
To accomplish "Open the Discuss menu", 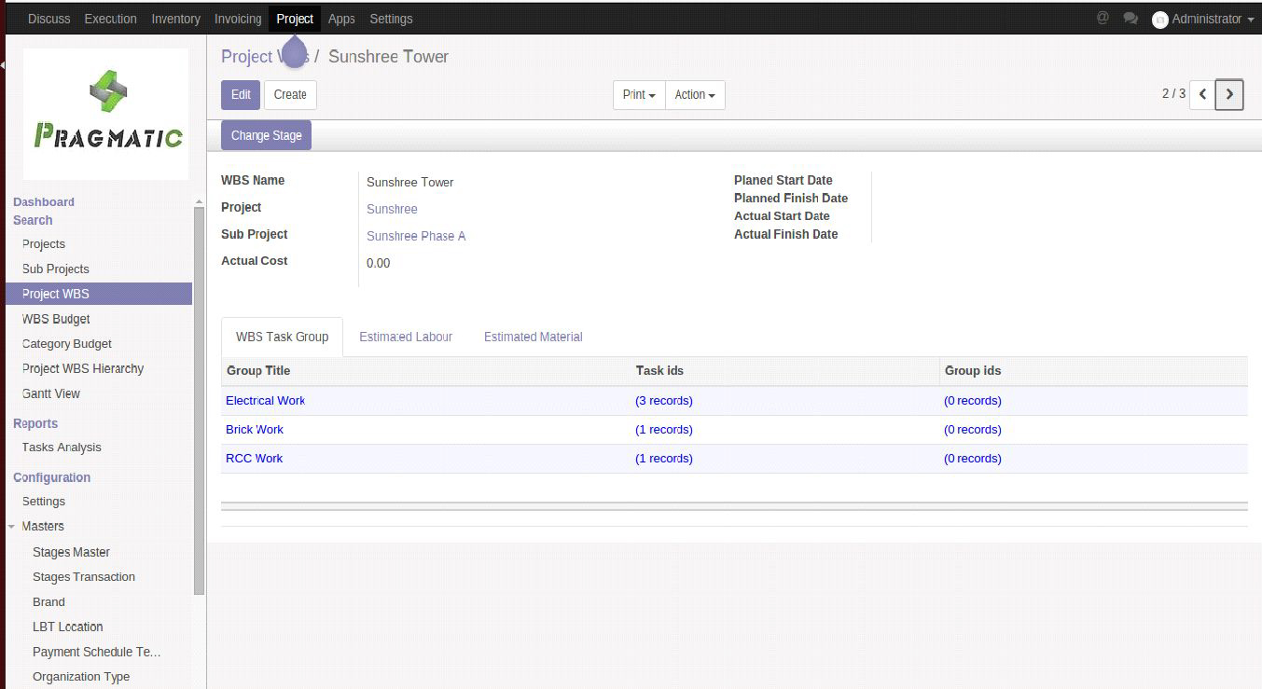I will click(49, 19).
